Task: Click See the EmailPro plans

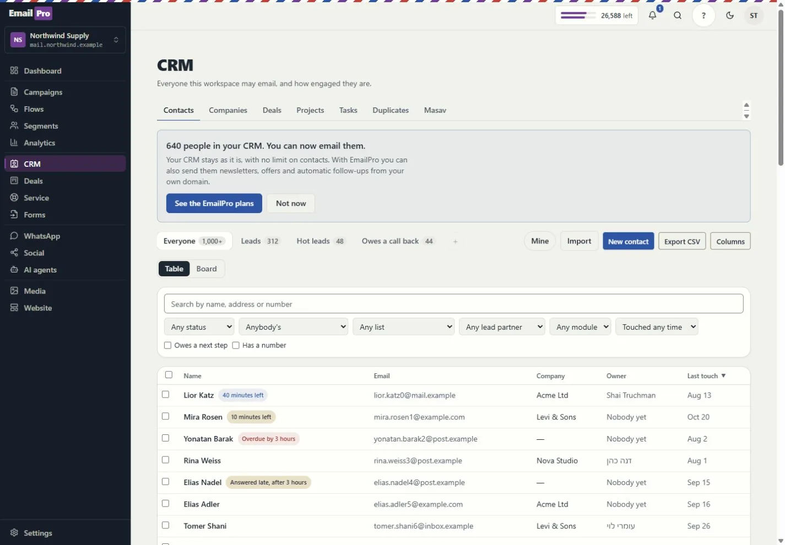Action: 214,203
